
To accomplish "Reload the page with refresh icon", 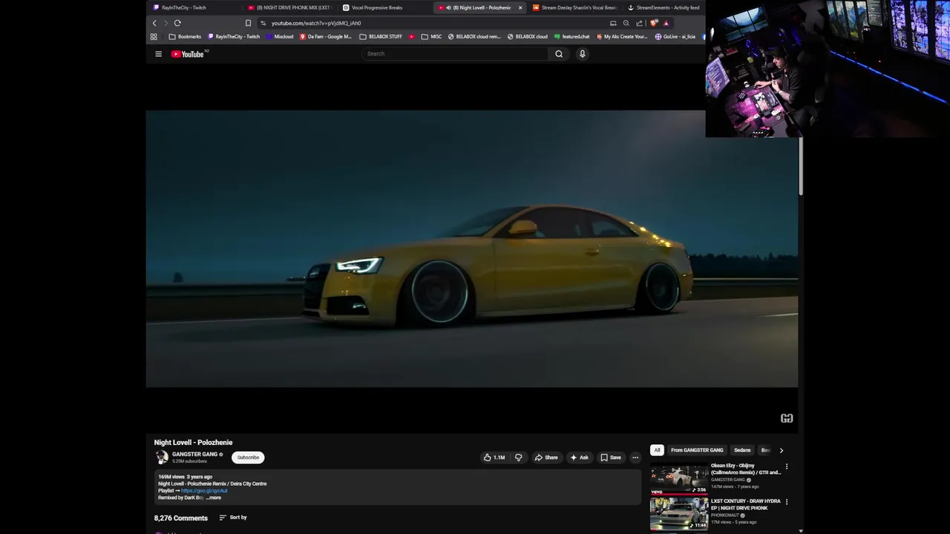I will [x=177, y=23].
